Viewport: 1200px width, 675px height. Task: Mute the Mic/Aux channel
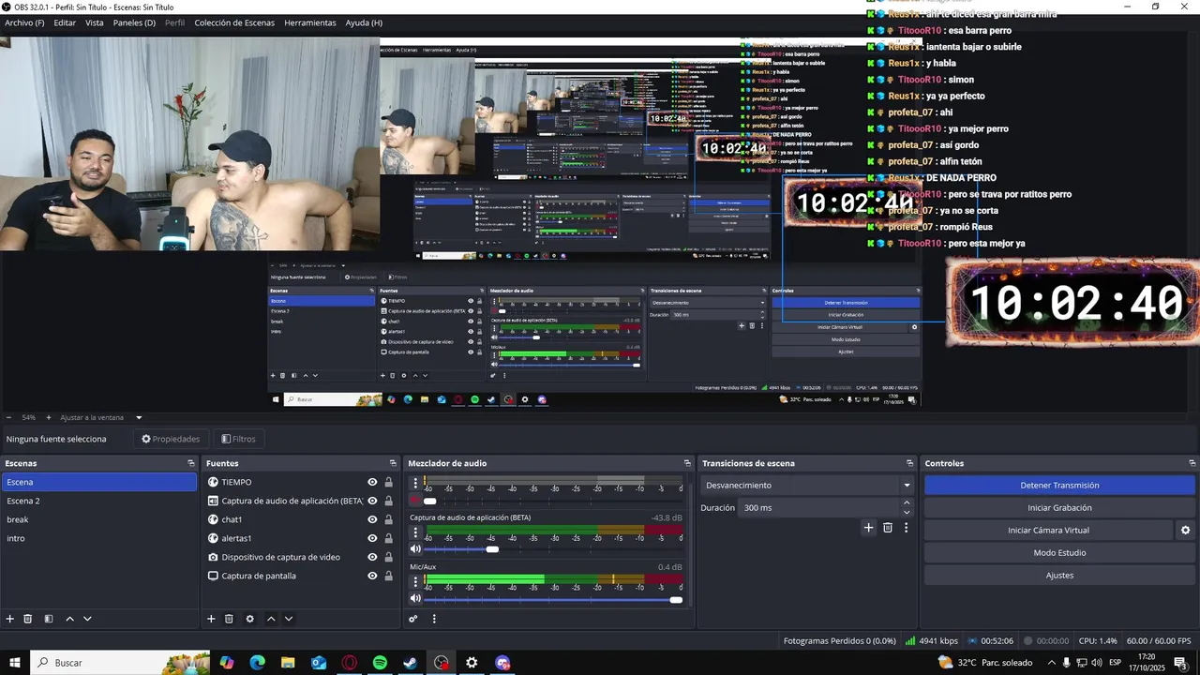coord(416,599)
